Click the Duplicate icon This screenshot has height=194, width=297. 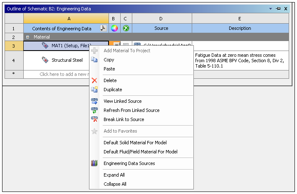(94, 90)
